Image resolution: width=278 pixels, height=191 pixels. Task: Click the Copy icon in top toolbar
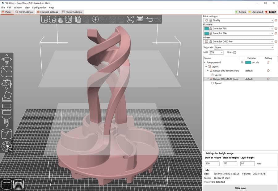tap(78, 19)
